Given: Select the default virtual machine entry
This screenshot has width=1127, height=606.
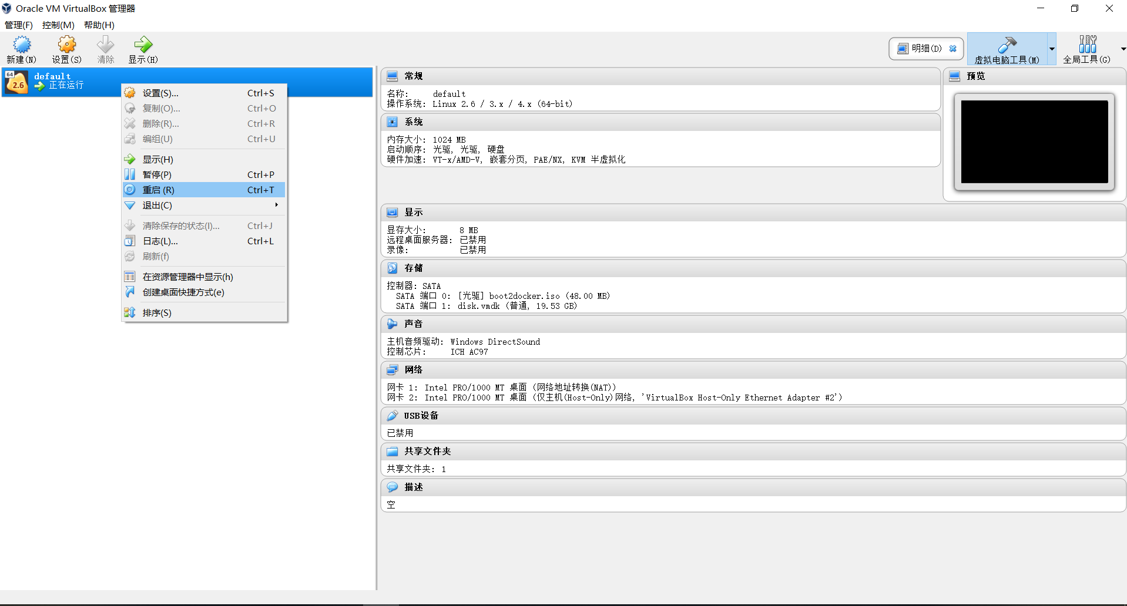Looking at the screenshot, I should pos(187,82).
